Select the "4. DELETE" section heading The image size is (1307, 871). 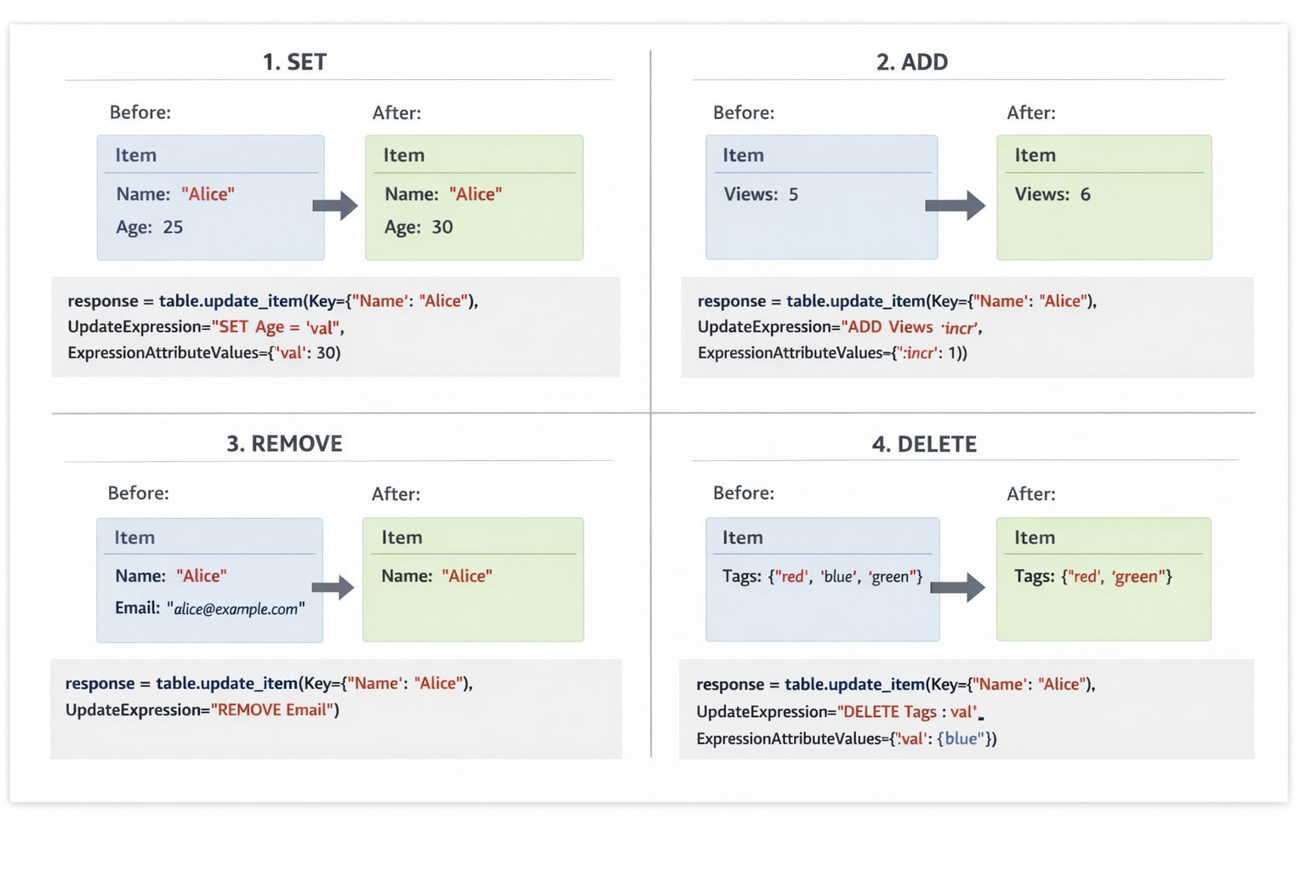click(x=924, y=444)
